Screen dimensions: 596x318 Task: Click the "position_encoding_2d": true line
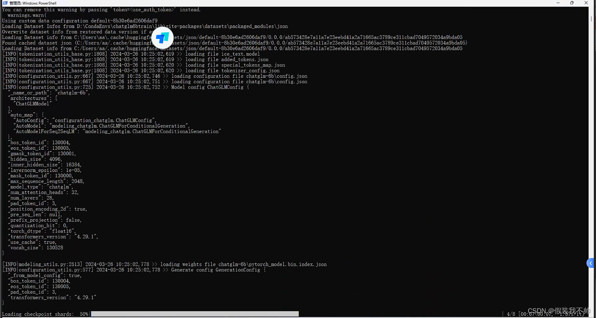point(47,209)
